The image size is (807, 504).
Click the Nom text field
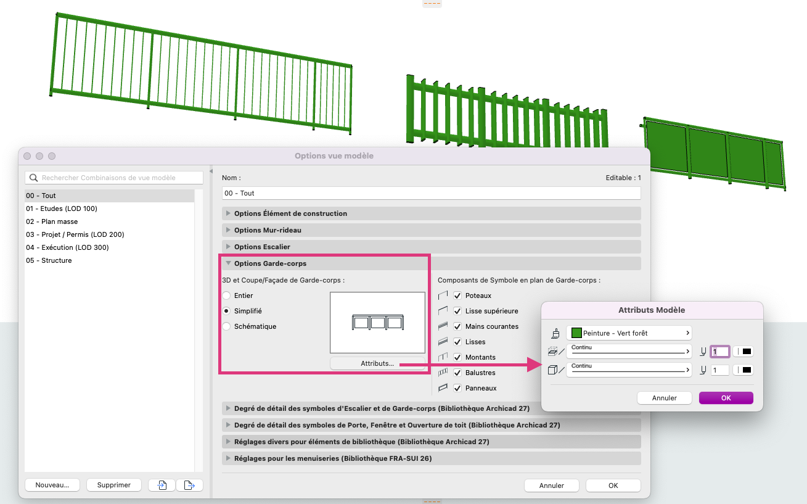tap(431, 193)
